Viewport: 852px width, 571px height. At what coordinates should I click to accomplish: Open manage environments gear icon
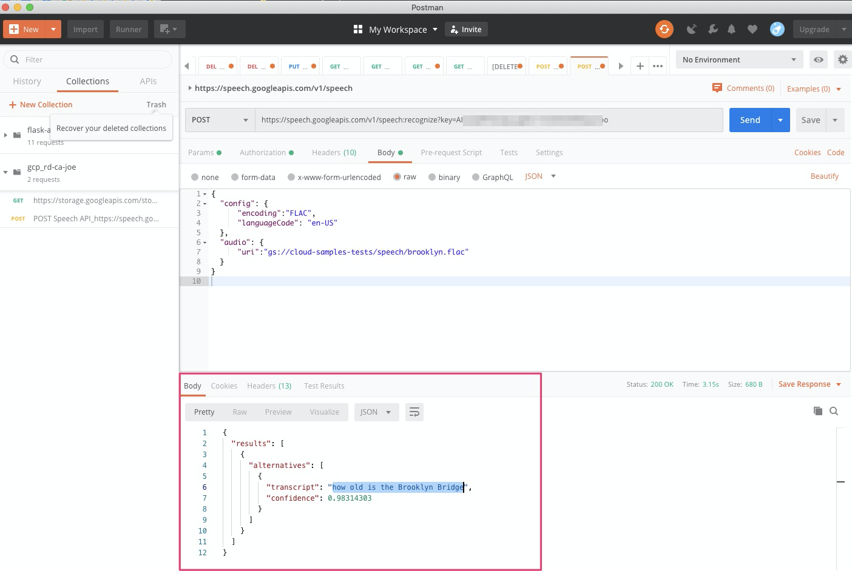tap(842, 59)
